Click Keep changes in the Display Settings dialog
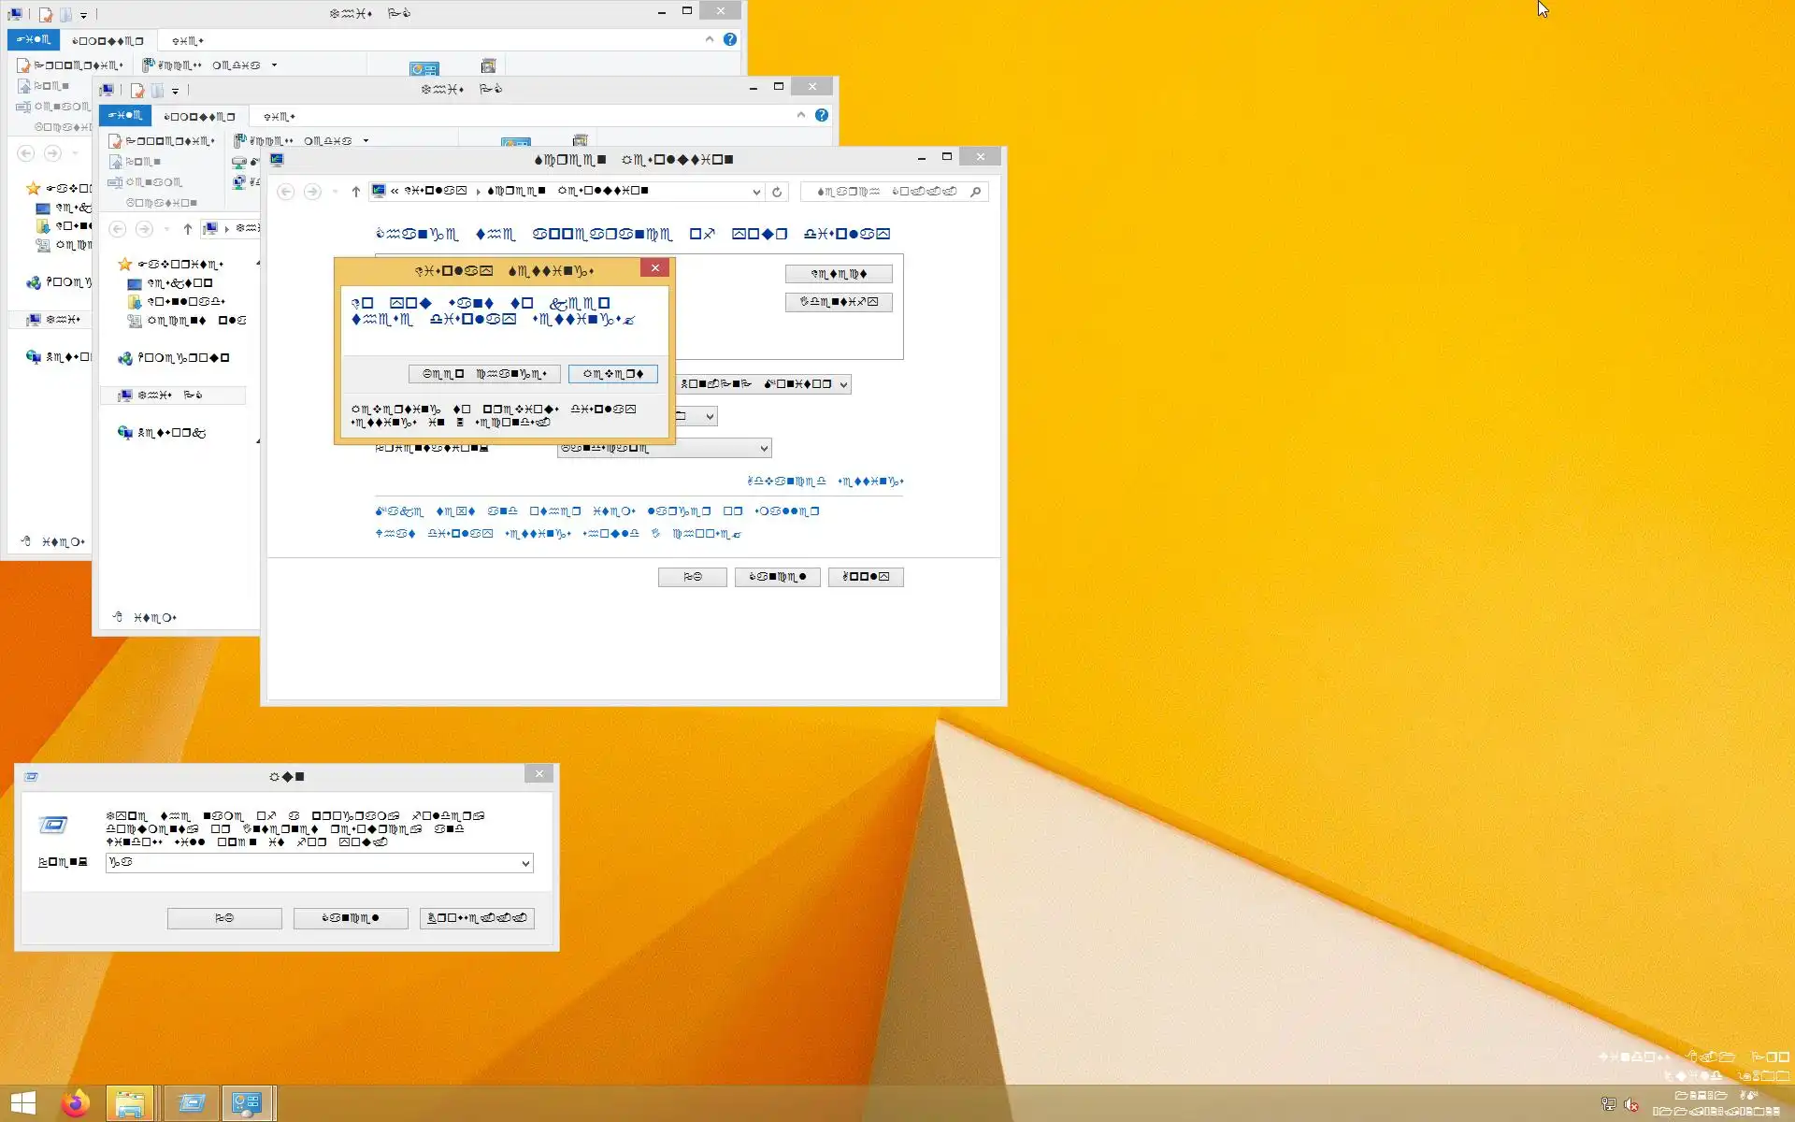Image resolution: width=1795 pixels, height=1122 pixels. point(484,374)
